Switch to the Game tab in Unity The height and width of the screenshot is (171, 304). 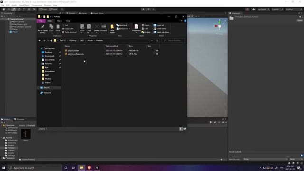point(83,13)
